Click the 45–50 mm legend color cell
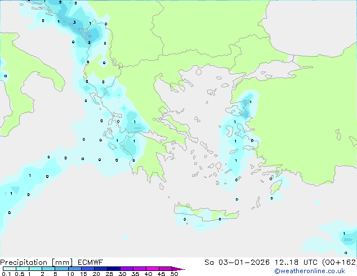 click(x=166, y=269)
